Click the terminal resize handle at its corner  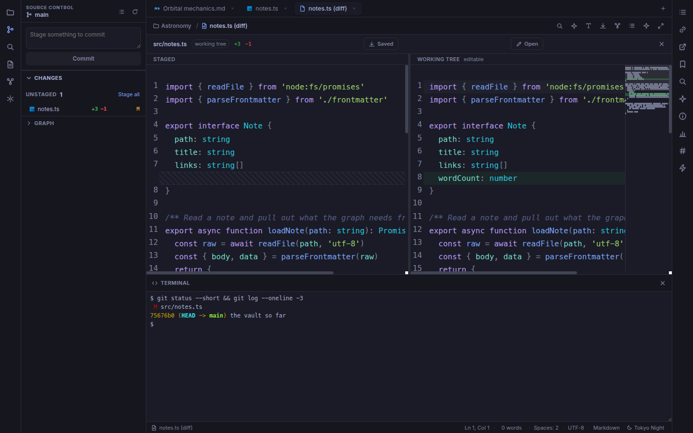pyautogui.click(x=669, y=420)
